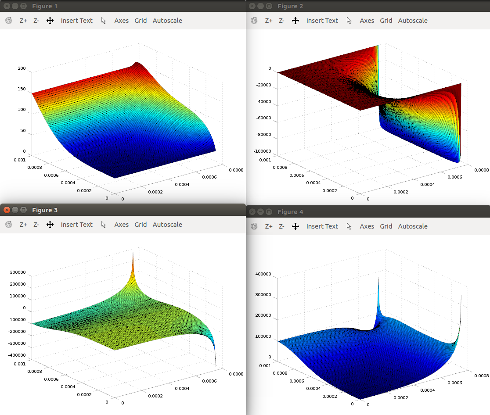
Task: Toggle the Grid in Figure 2
Action: (x=386, y=21)
